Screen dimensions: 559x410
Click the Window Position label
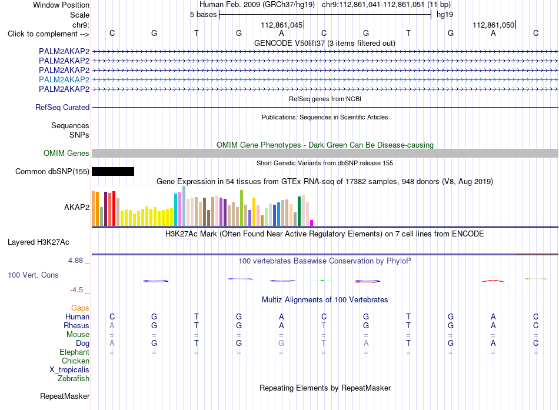pos(61,5)
